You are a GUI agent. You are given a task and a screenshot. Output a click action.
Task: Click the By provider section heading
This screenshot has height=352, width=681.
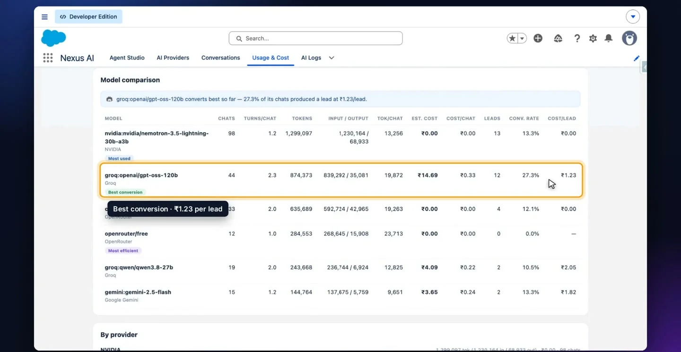119,335
